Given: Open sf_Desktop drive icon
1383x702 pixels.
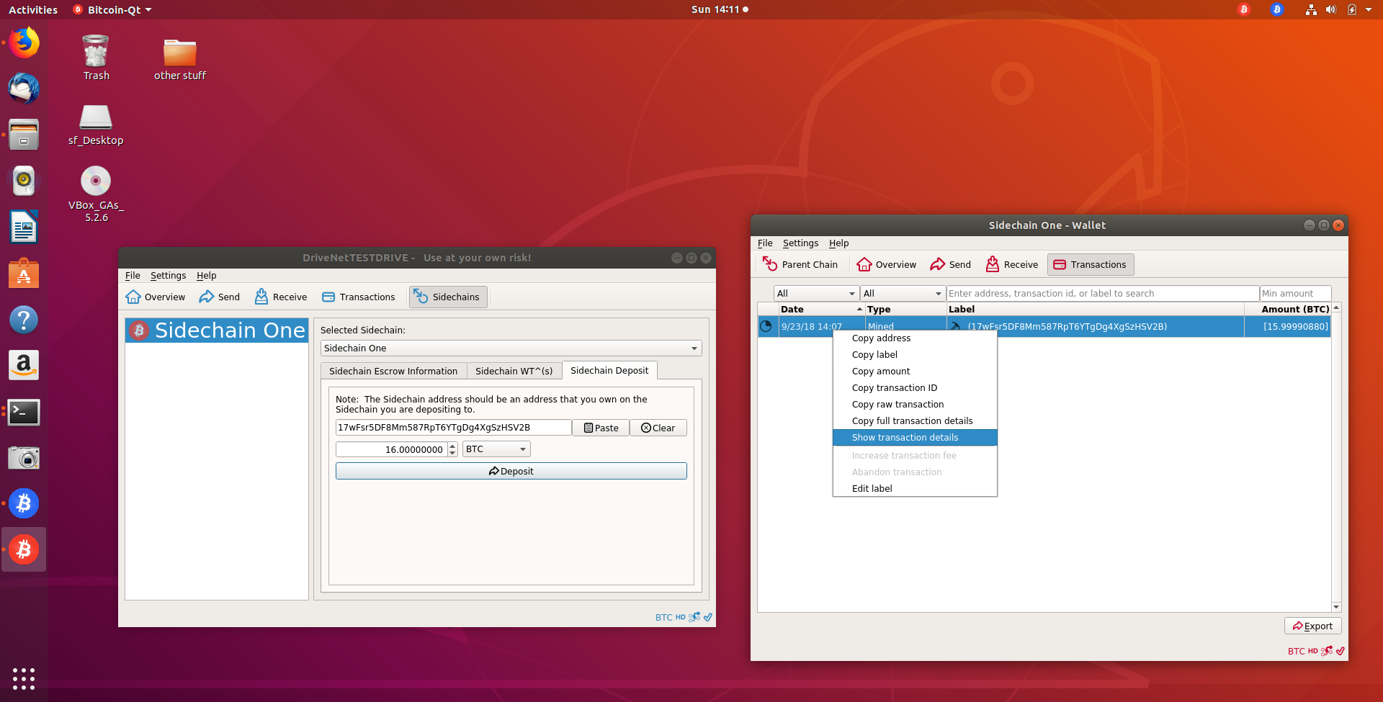Looking at the screenshot, I should 96,124.
